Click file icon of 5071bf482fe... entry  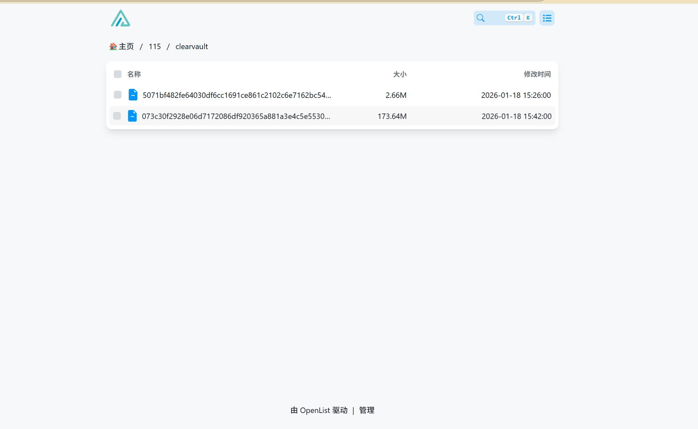133,95
